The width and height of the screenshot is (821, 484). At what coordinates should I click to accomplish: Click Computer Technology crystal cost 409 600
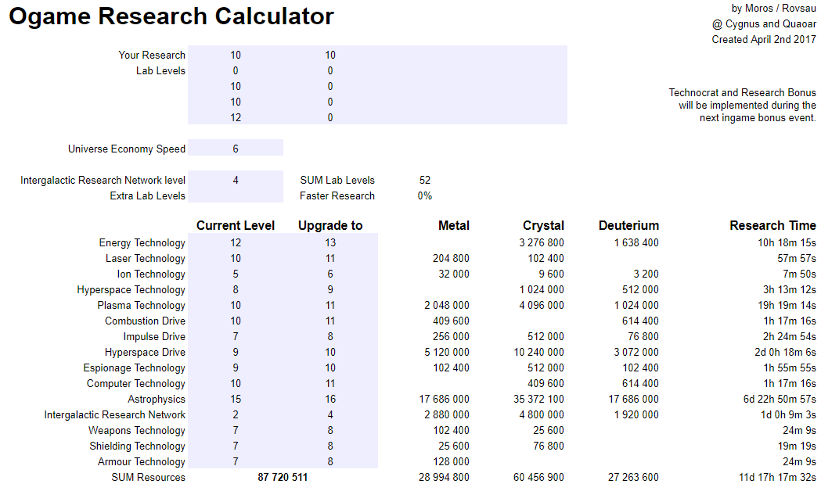click(546, 384)
